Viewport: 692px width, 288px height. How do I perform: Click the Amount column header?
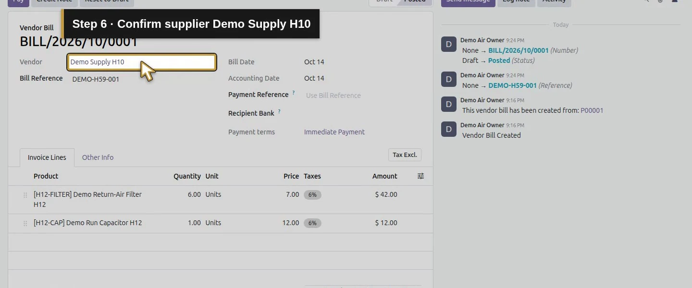point(385,176)
